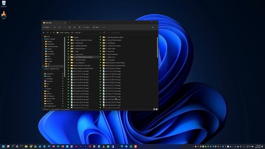265x149 pixels.
Task: Expand the chevron after Tech Tips breadcrumb
Action: pyautogui.click(x=82, y=33)
